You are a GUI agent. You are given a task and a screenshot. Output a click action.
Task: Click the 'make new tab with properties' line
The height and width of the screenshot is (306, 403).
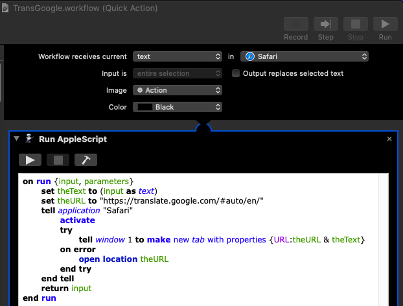click(x=222, y=240)
